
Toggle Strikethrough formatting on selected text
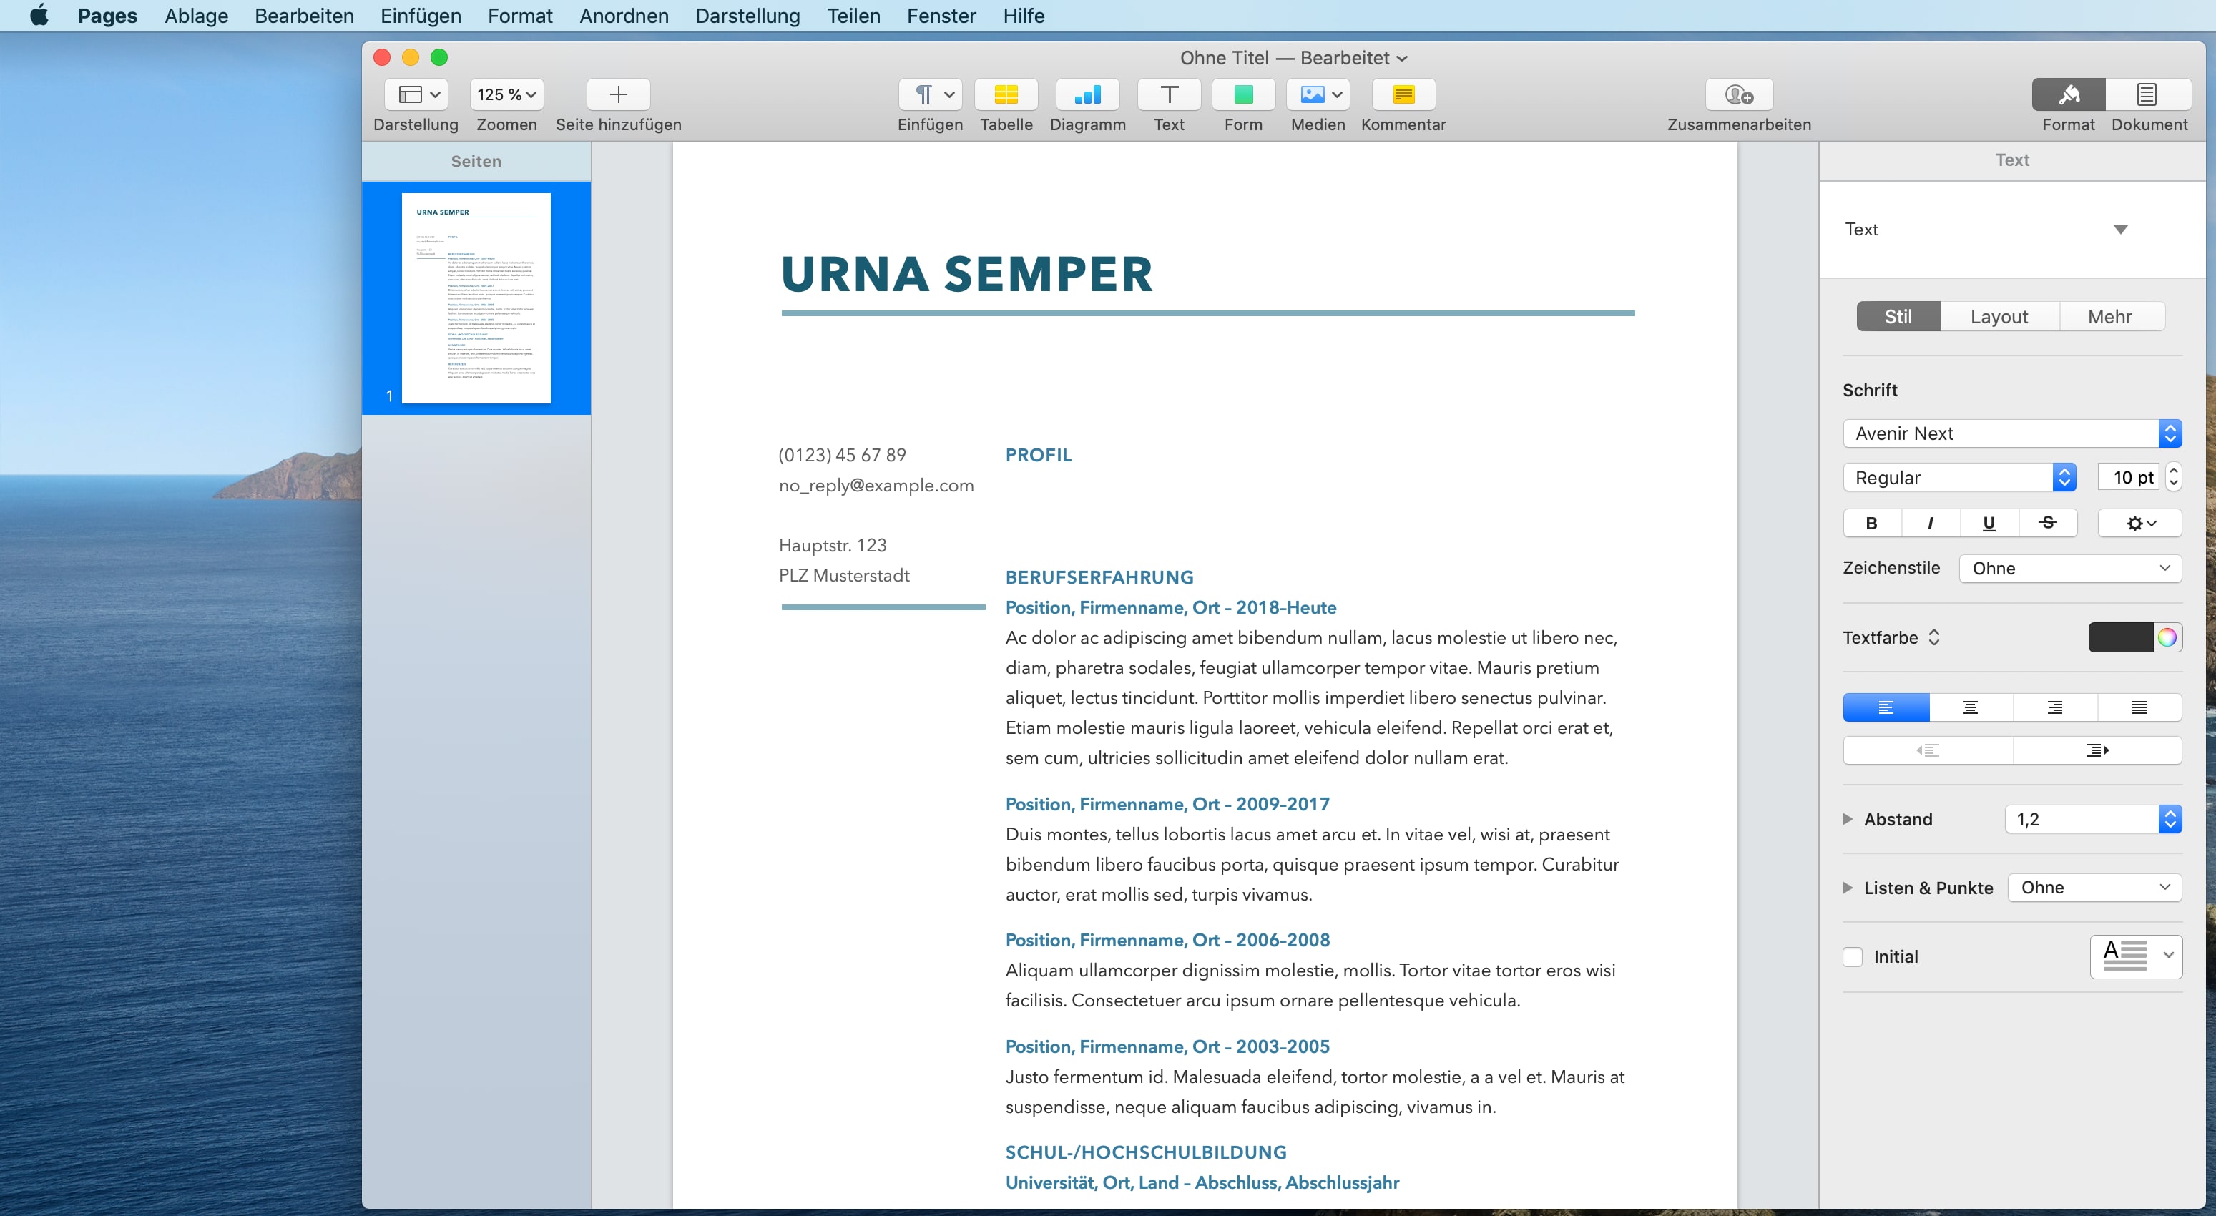tap(2049, 521)
